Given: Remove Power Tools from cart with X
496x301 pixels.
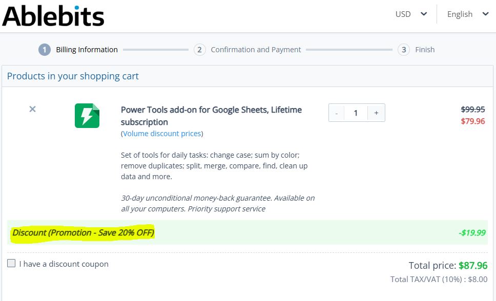Looking at the screenshot, I should pyautogui.click(x=32, y=109).
